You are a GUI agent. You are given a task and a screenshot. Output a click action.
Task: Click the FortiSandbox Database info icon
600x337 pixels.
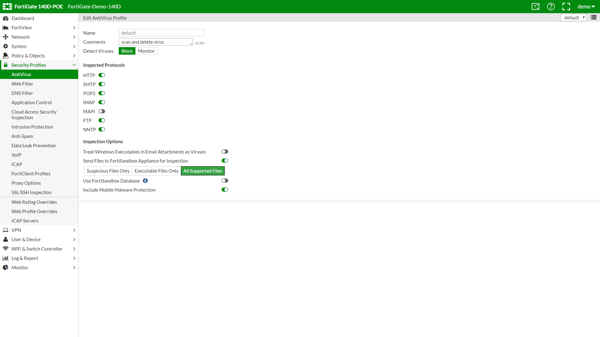coord(145,181)
